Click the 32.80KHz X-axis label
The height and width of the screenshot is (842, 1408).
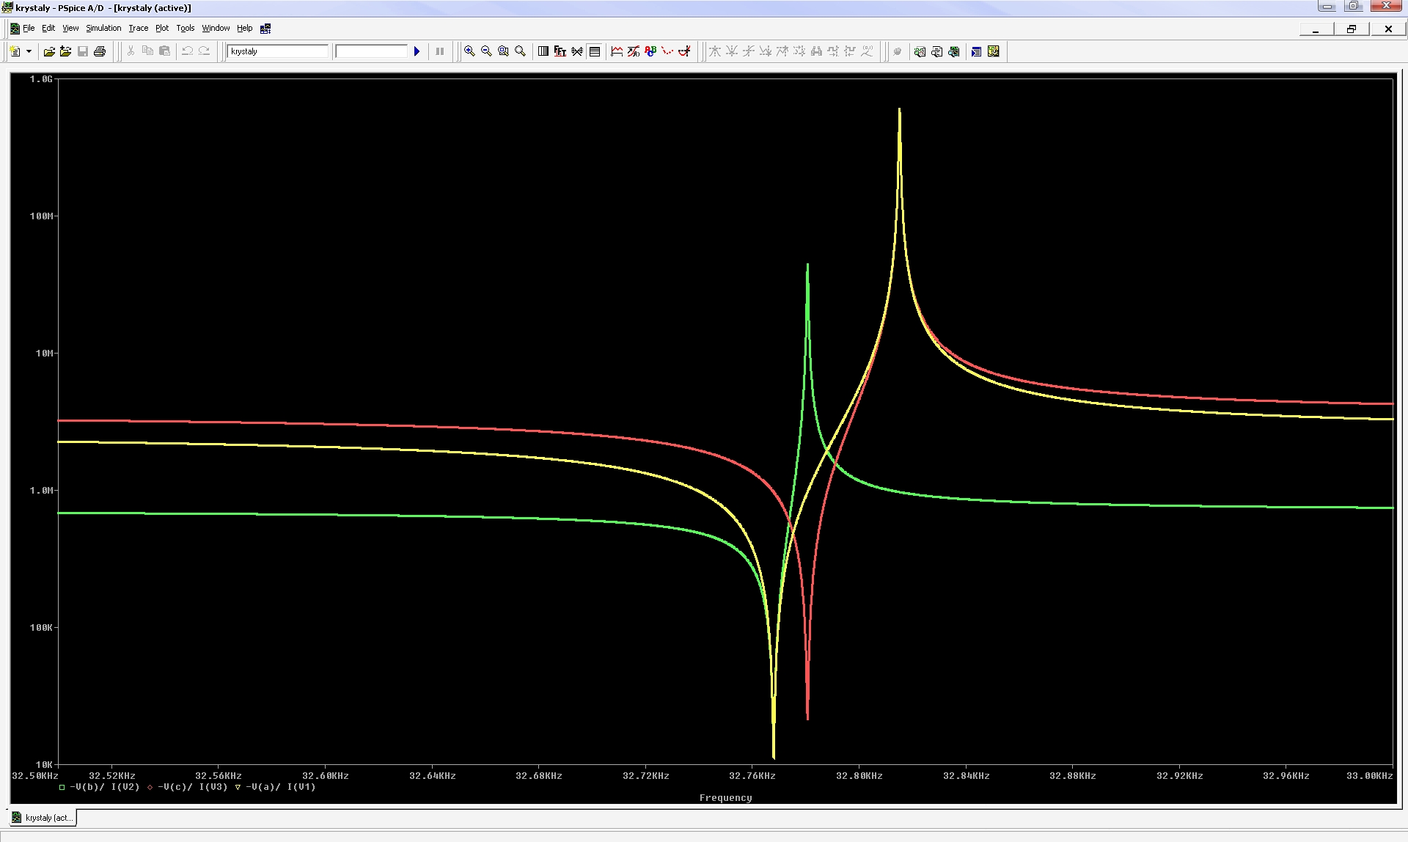coord(859,776)
